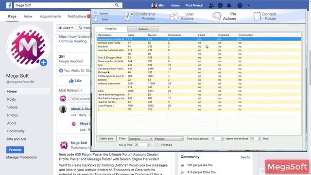Sort by the Likes column header
This screenshot has height=175, width=311.
click(131, 35)
